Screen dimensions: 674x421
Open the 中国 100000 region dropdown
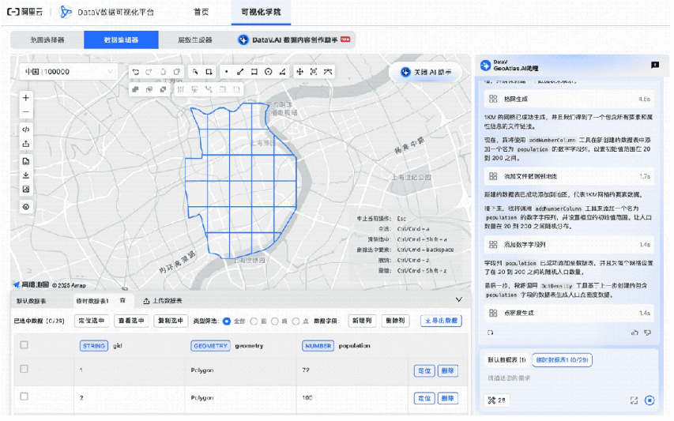click(x=69, y=72)
